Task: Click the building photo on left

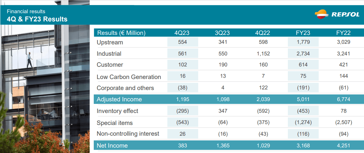Action: tap(45, 88)
